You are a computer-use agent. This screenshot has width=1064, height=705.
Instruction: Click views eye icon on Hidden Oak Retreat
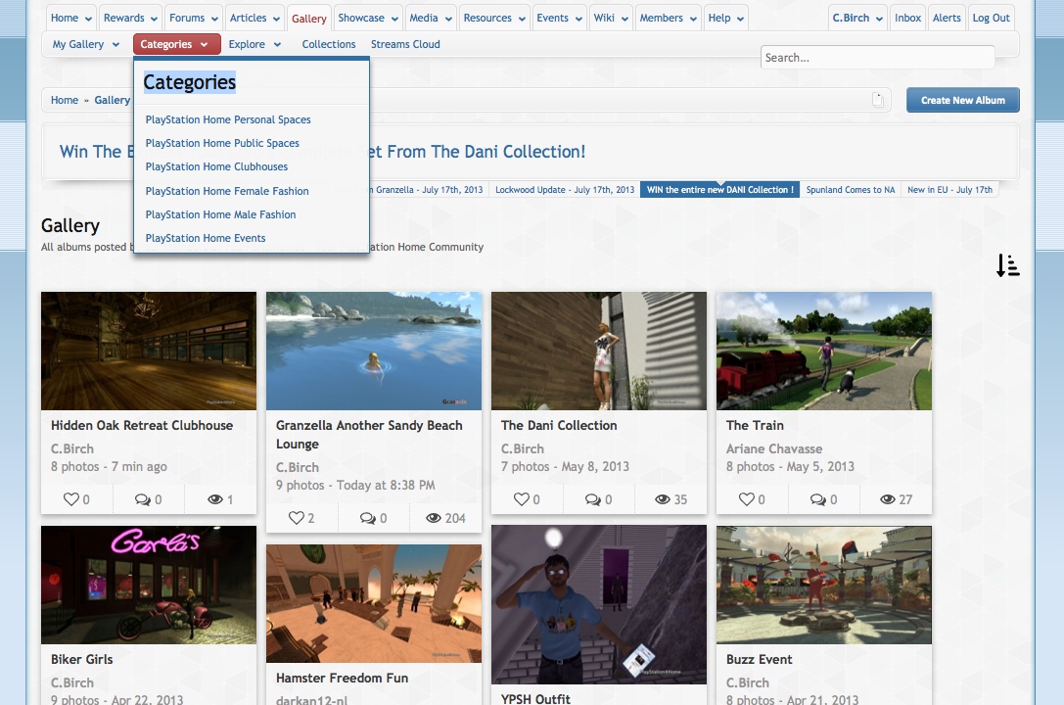(x=215, y=499)
